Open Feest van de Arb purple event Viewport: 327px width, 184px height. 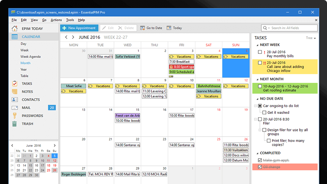[x=127, y=116]
